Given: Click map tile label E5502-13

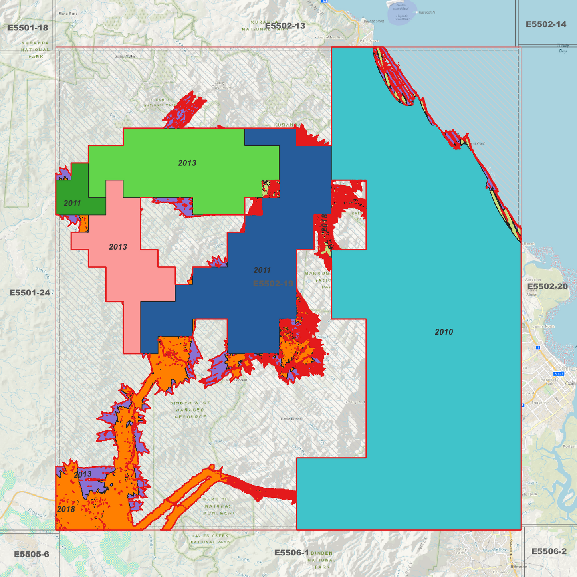Looking at the screenshot, I should [x=285, y=26].
